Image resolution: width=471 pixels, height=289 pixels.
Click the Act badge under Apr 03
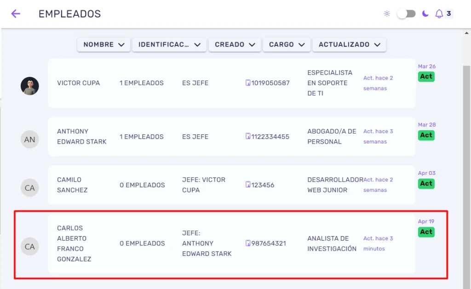click(x=426, y=184)
